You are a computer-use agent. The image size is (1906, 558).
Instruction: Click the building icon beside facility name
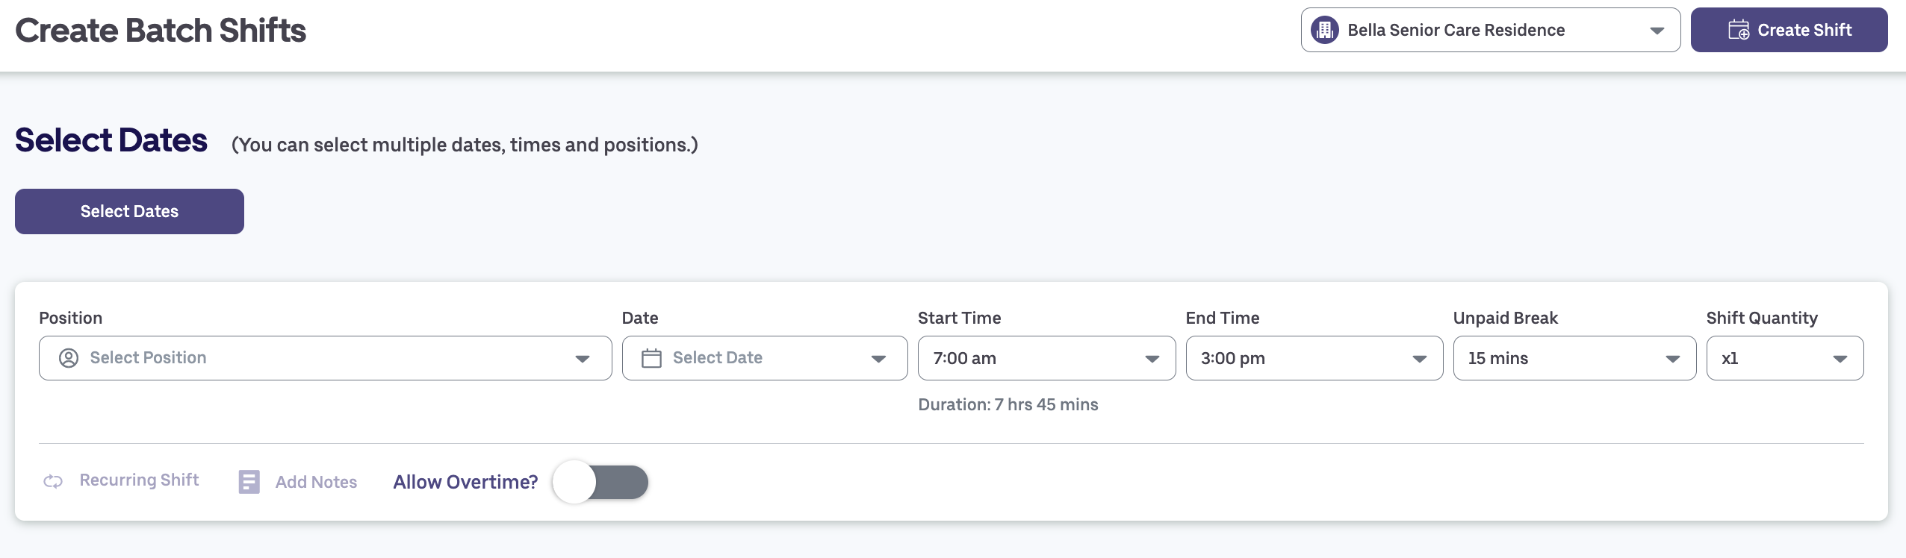(x=1324, y=30)
